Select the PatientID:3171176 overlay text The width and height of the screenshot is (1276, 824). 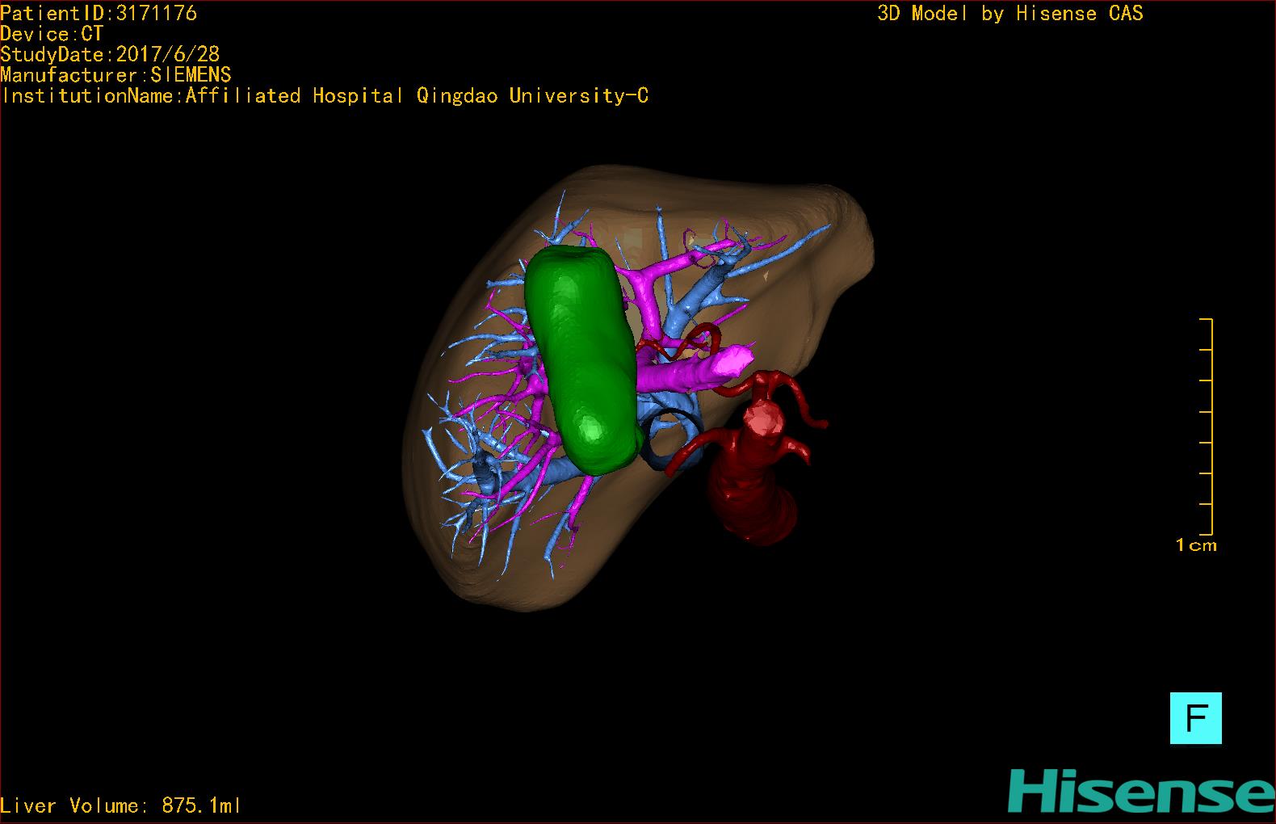pos(99,13)
